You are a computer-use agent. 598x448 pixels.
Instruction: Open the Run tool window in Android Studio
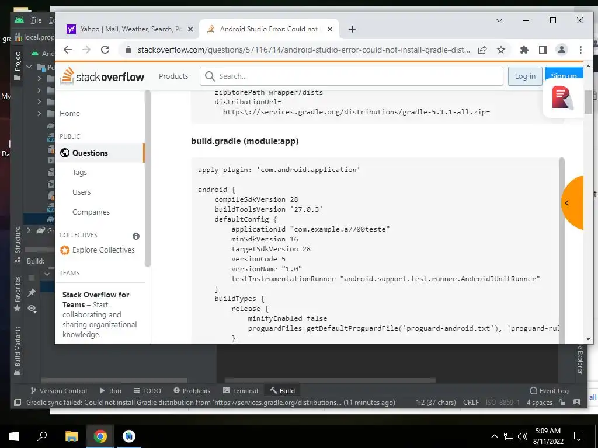pyautogui.click(x=110, y=390)
